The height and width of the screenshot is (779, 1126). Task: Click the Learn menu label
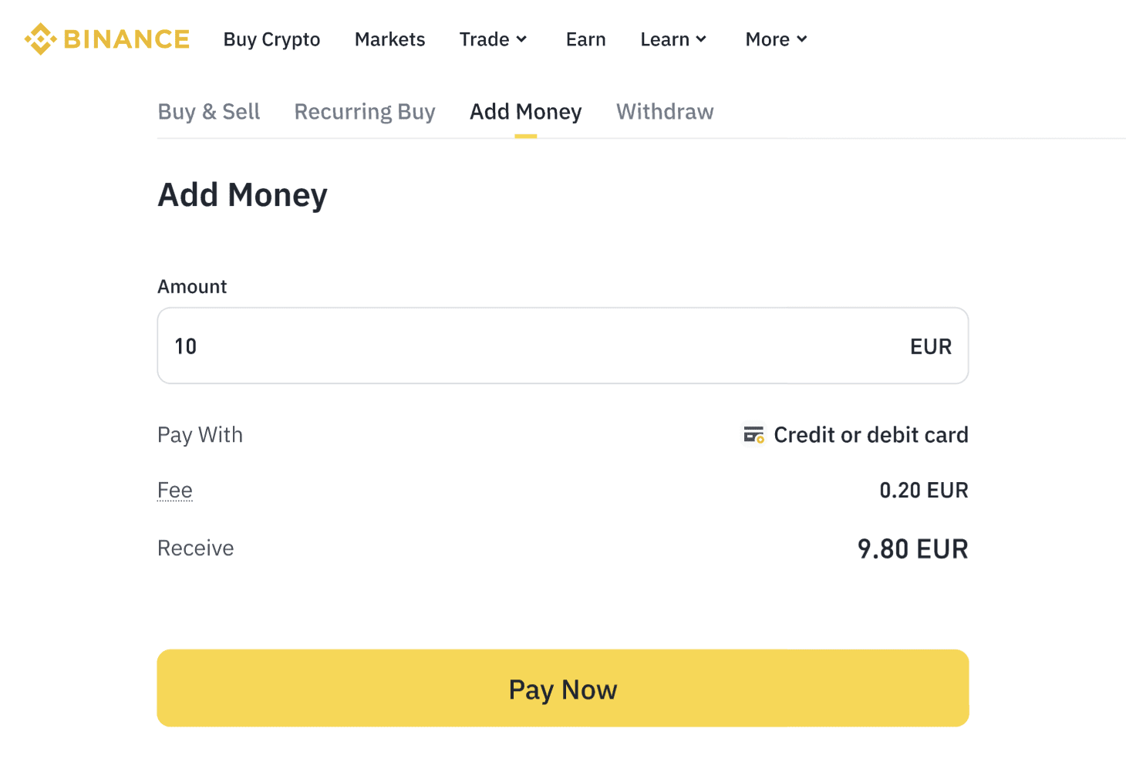tap(665, 39)
